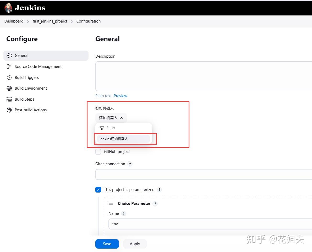312x252 pixels.
Task: Expand chevron after first_jenkins_project breadcrumb
Action: 72,21
